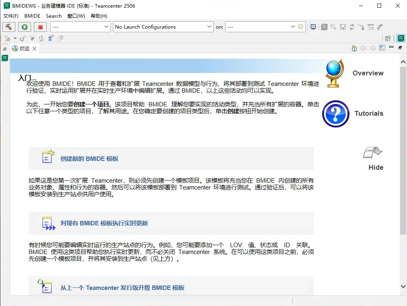Click the grey circular gear toolbar icon
The height and width of the screenshot is (306, 407).
coord(23,39)
